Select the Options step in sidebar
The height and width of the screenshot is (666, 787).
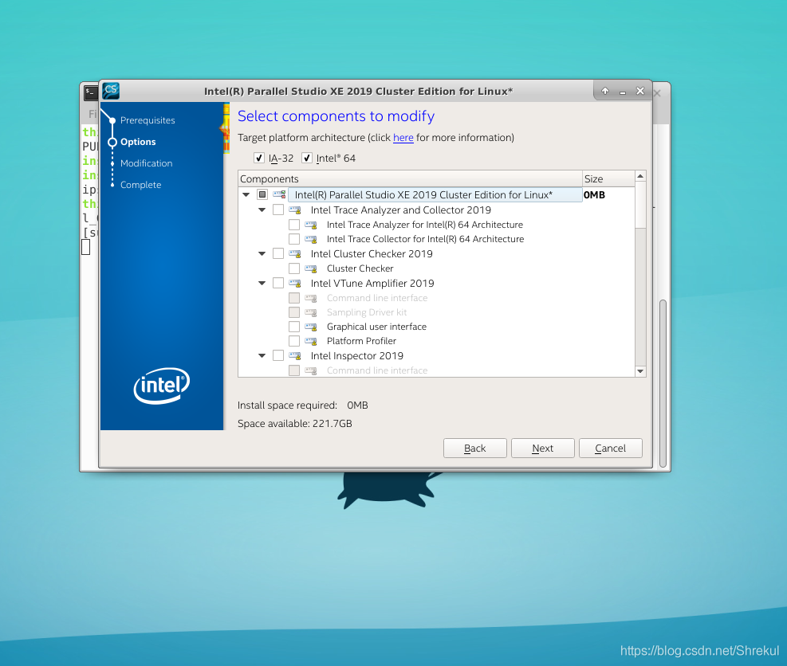pos(138,142)
